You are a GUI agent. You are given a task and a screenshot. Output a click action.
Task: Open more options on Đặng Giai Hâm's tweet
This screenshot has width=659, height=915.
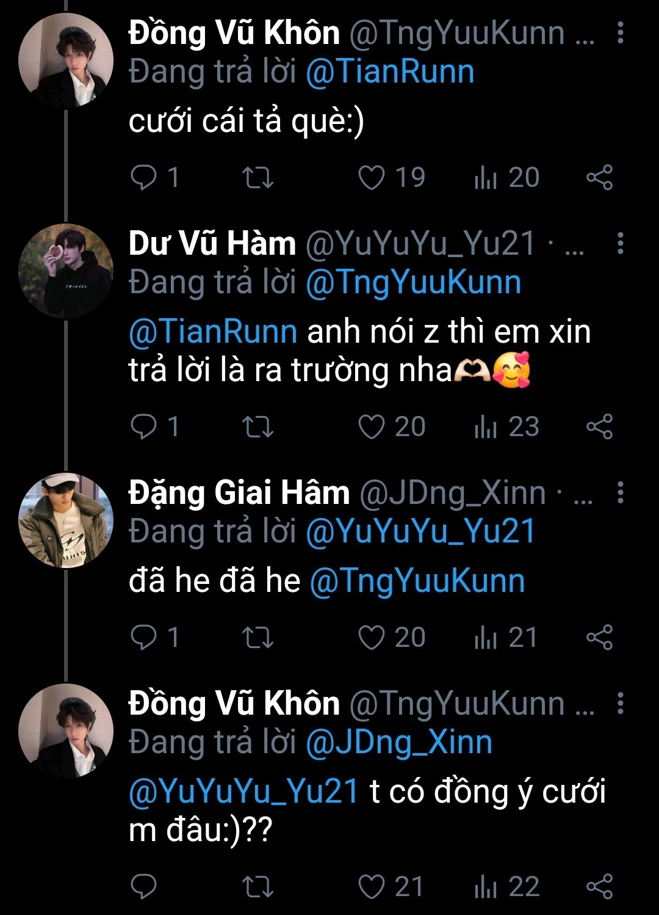coord(620,492)
